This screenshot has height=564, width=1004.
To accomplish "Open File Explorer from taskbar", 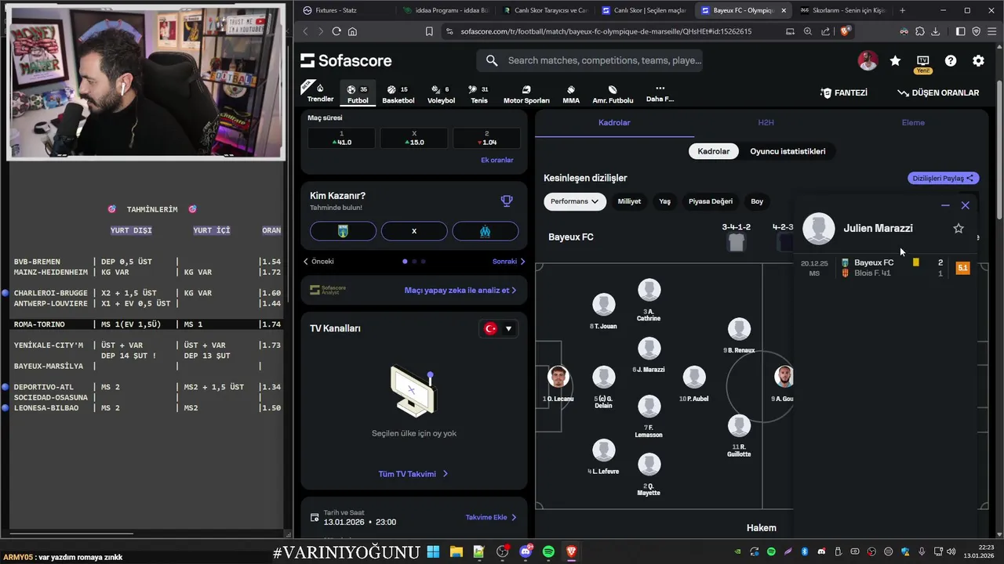I will [x=456, y=551].
